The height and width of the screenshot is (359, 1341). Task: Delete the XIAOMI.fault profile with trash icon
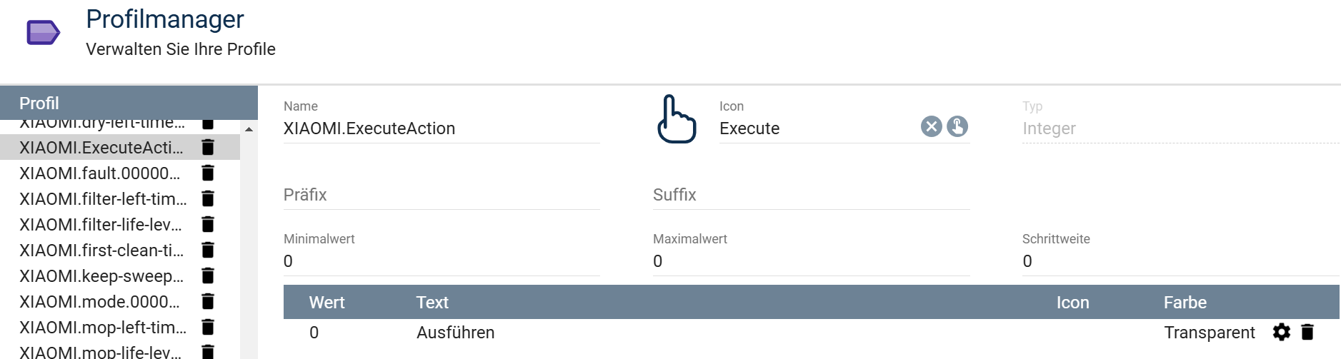coord(208,173)
